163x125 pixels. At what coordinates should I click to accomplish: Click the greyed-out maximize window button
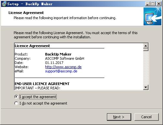(153, 4)
